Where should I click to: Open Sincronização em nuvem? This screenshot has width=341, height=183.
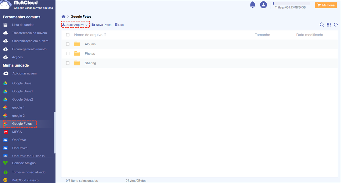pyautogui.click(x=30, y=41)
